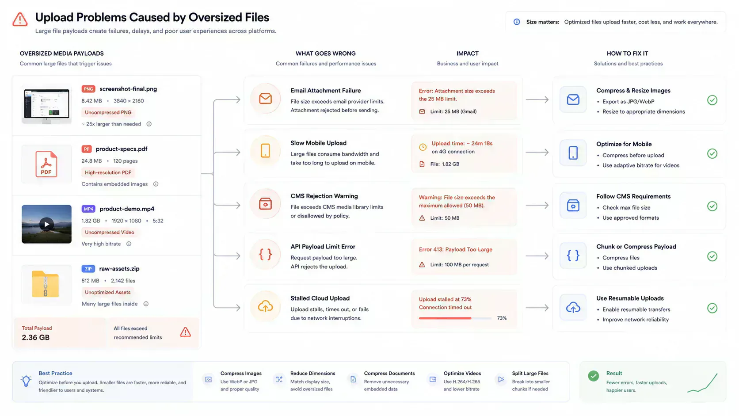739x416 pixels.
Task: Toggle the checkmark for Optimize for Mobile
Action: pyautogui.click(x=712, y=154)
